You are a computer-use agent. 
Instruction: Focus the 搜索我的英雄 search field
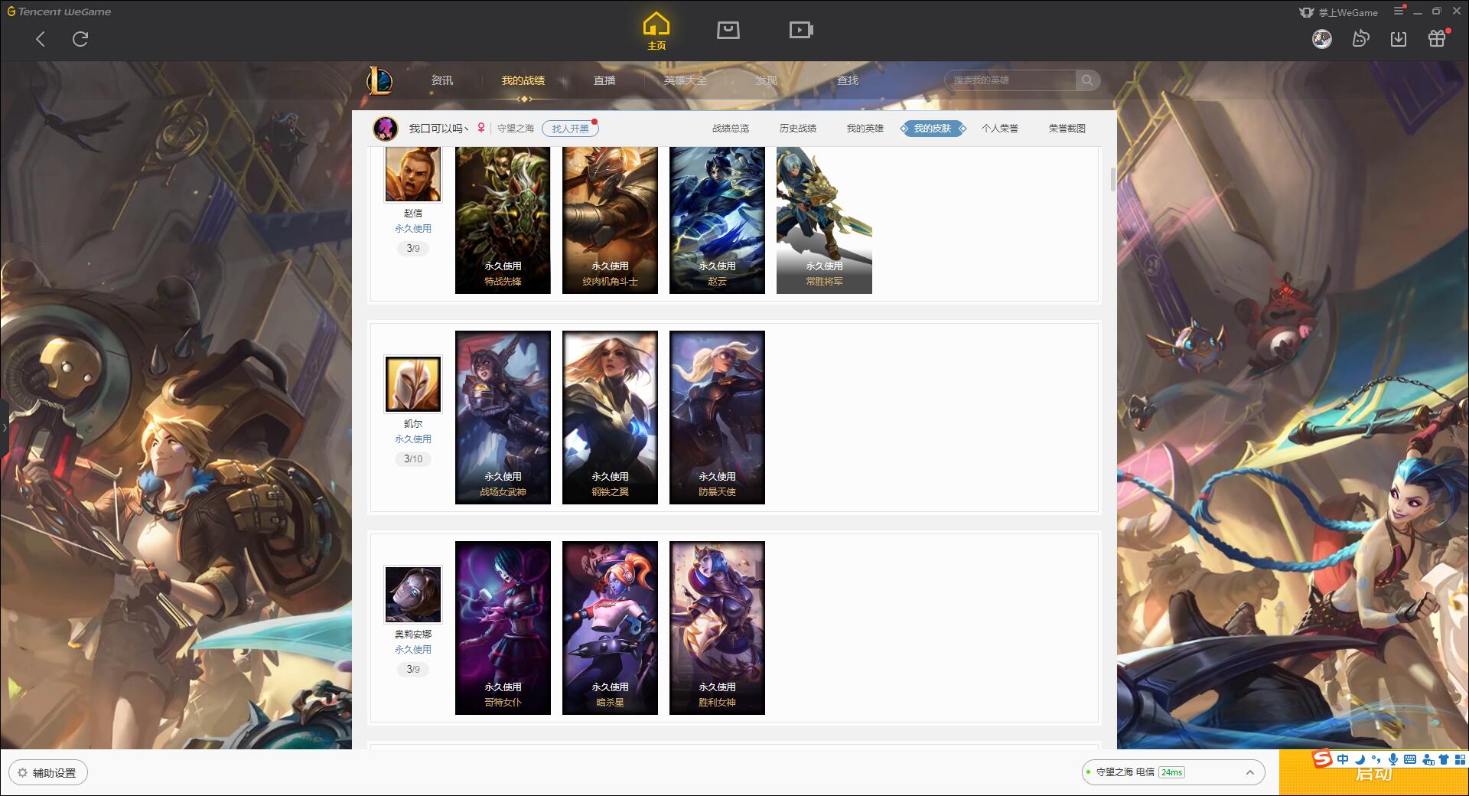coord(1010,80)
